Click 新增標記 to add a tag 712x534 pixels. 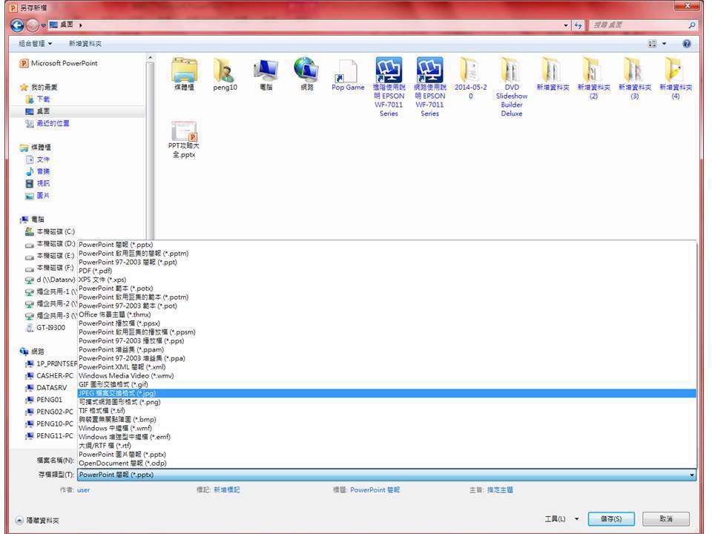[x=227, y=490]
